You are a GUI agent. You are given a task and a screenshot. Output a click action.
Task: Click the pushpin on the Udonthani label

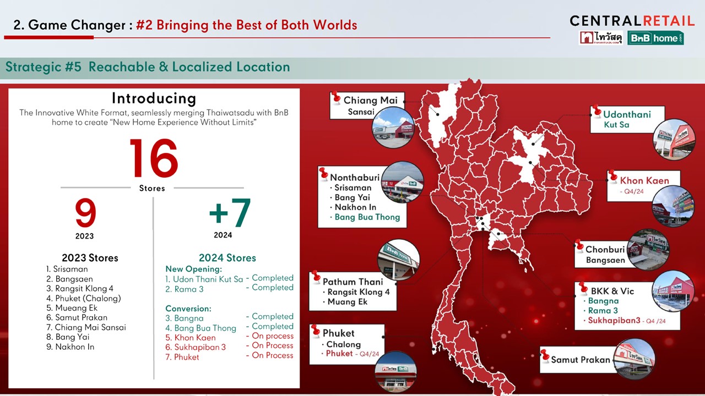pos(595,112)
